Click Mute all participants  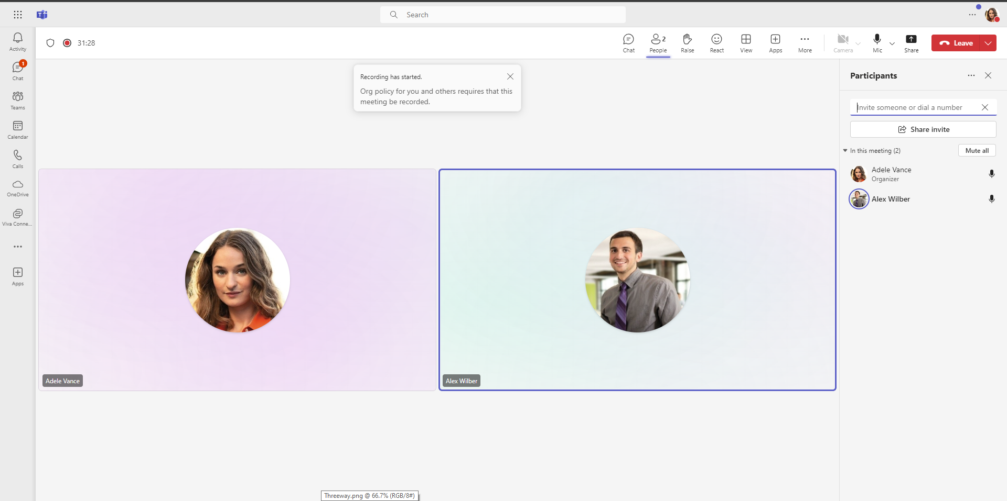click(x=977, y=150)
